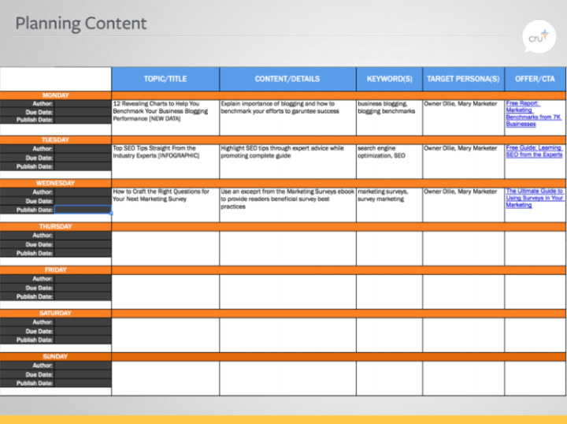
Task: Click the TUESDAY row header
Action: coord(56,140)
